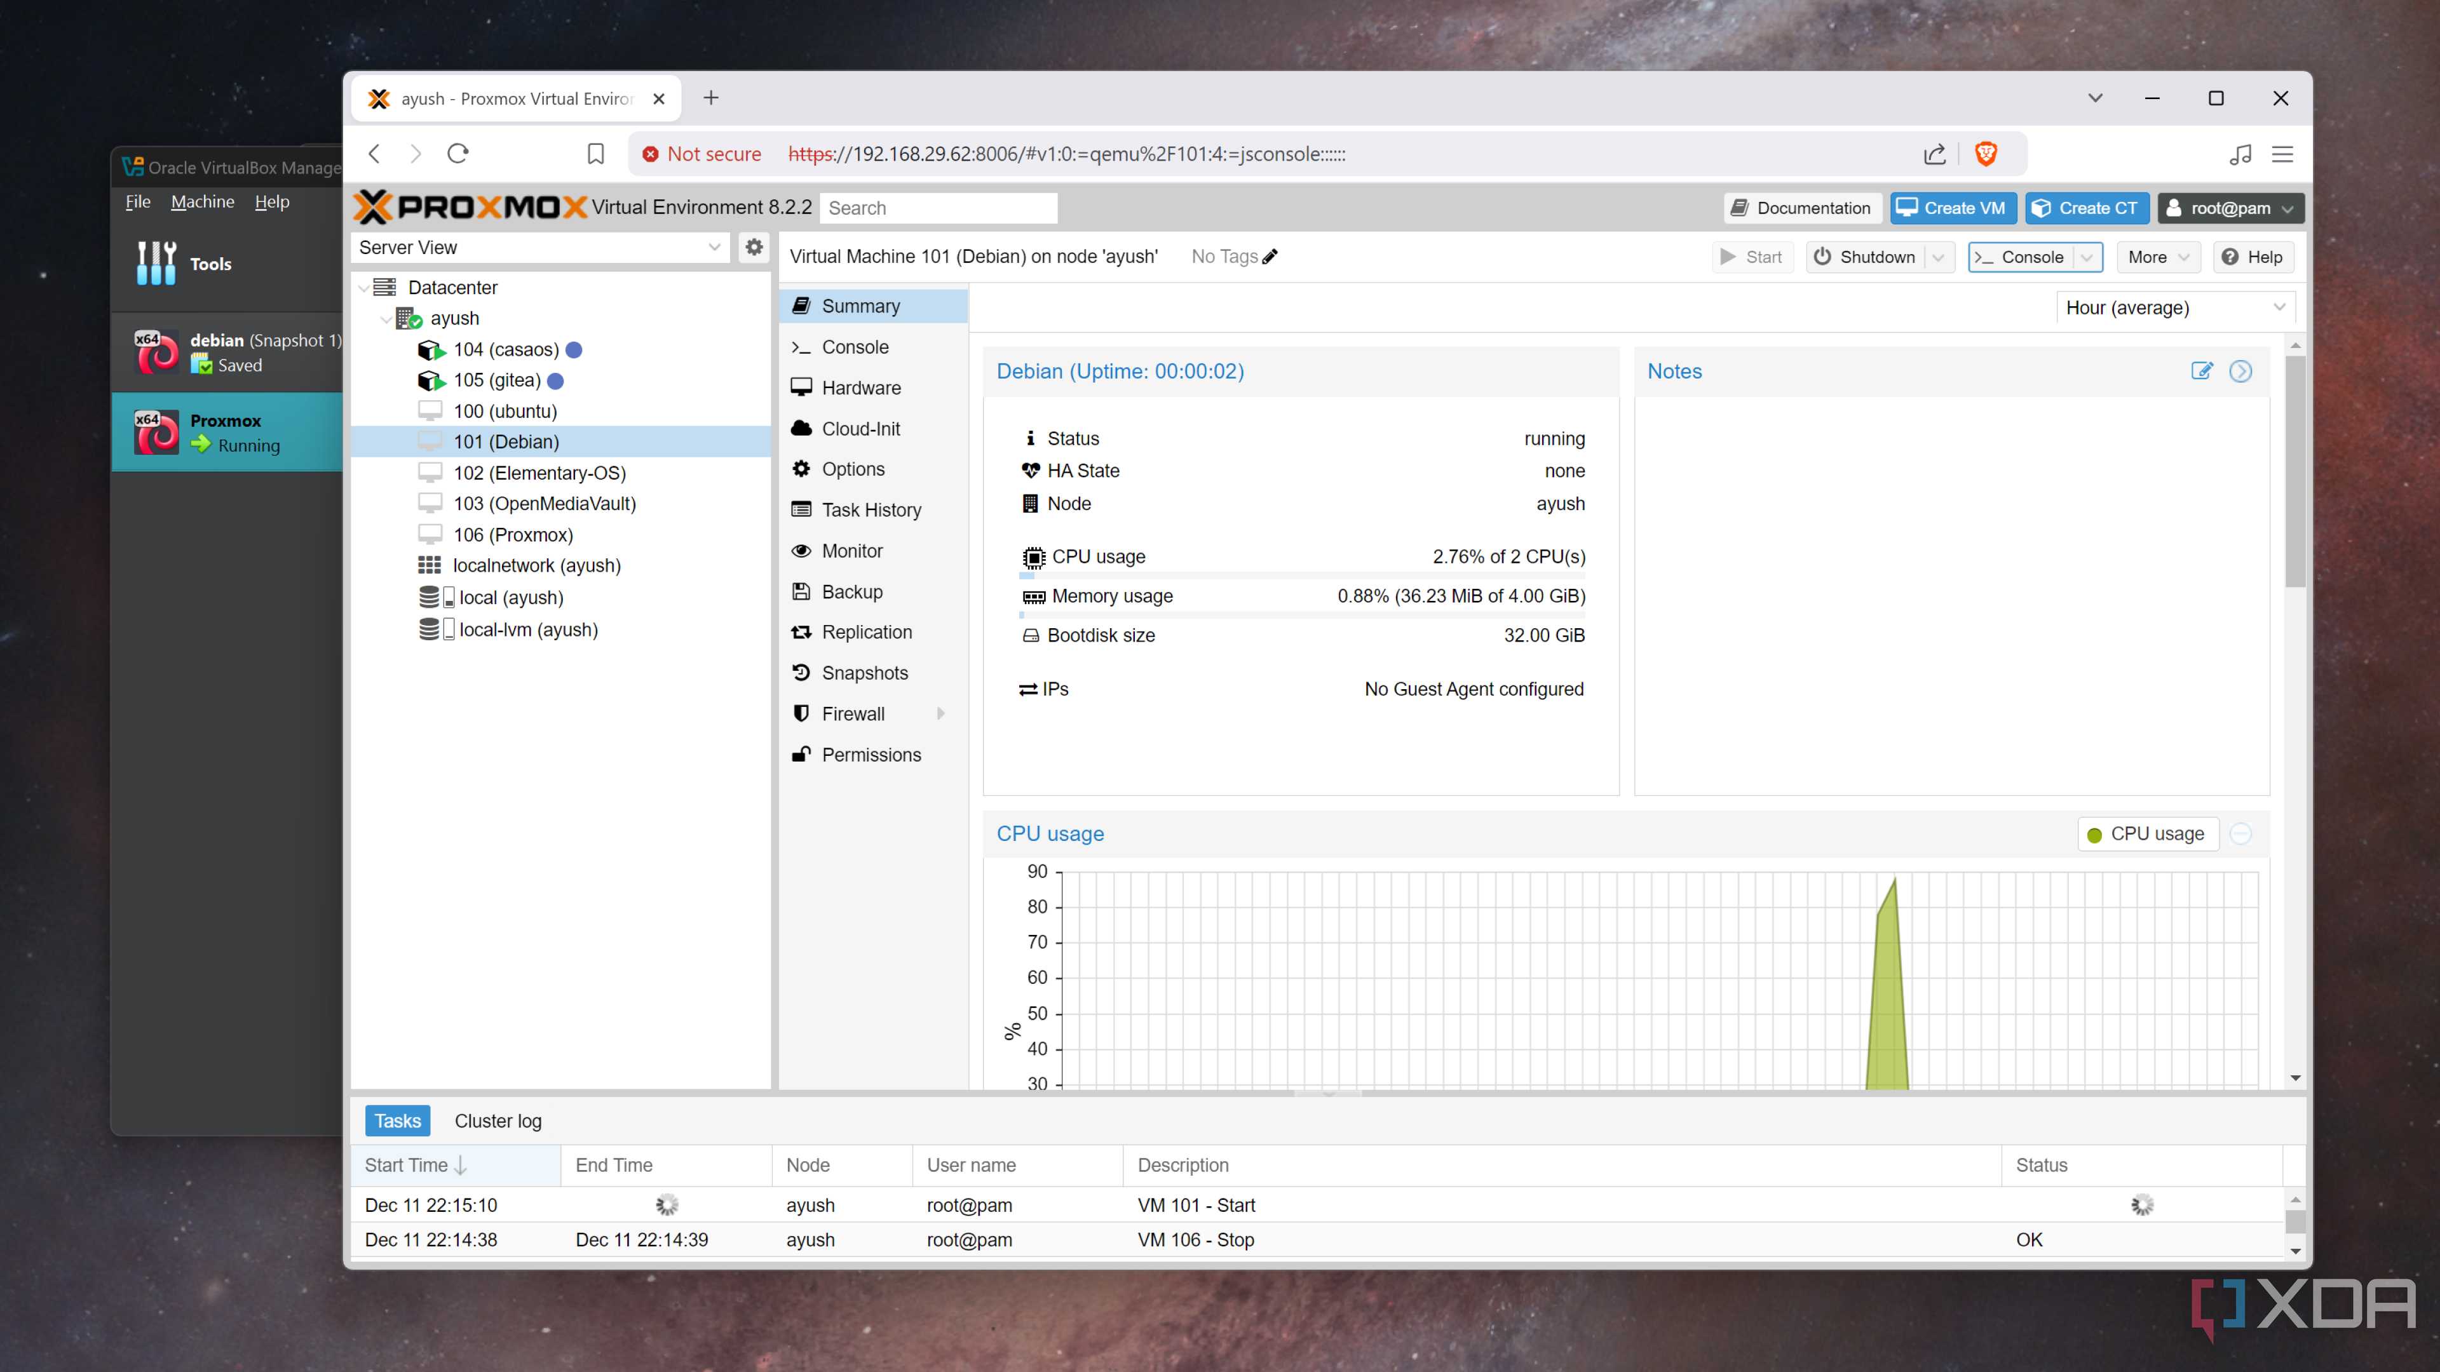Viewport: 2440px width, 1372px height.
Task: Click the Not secure warning indicator
Action: tap(702, 153)
